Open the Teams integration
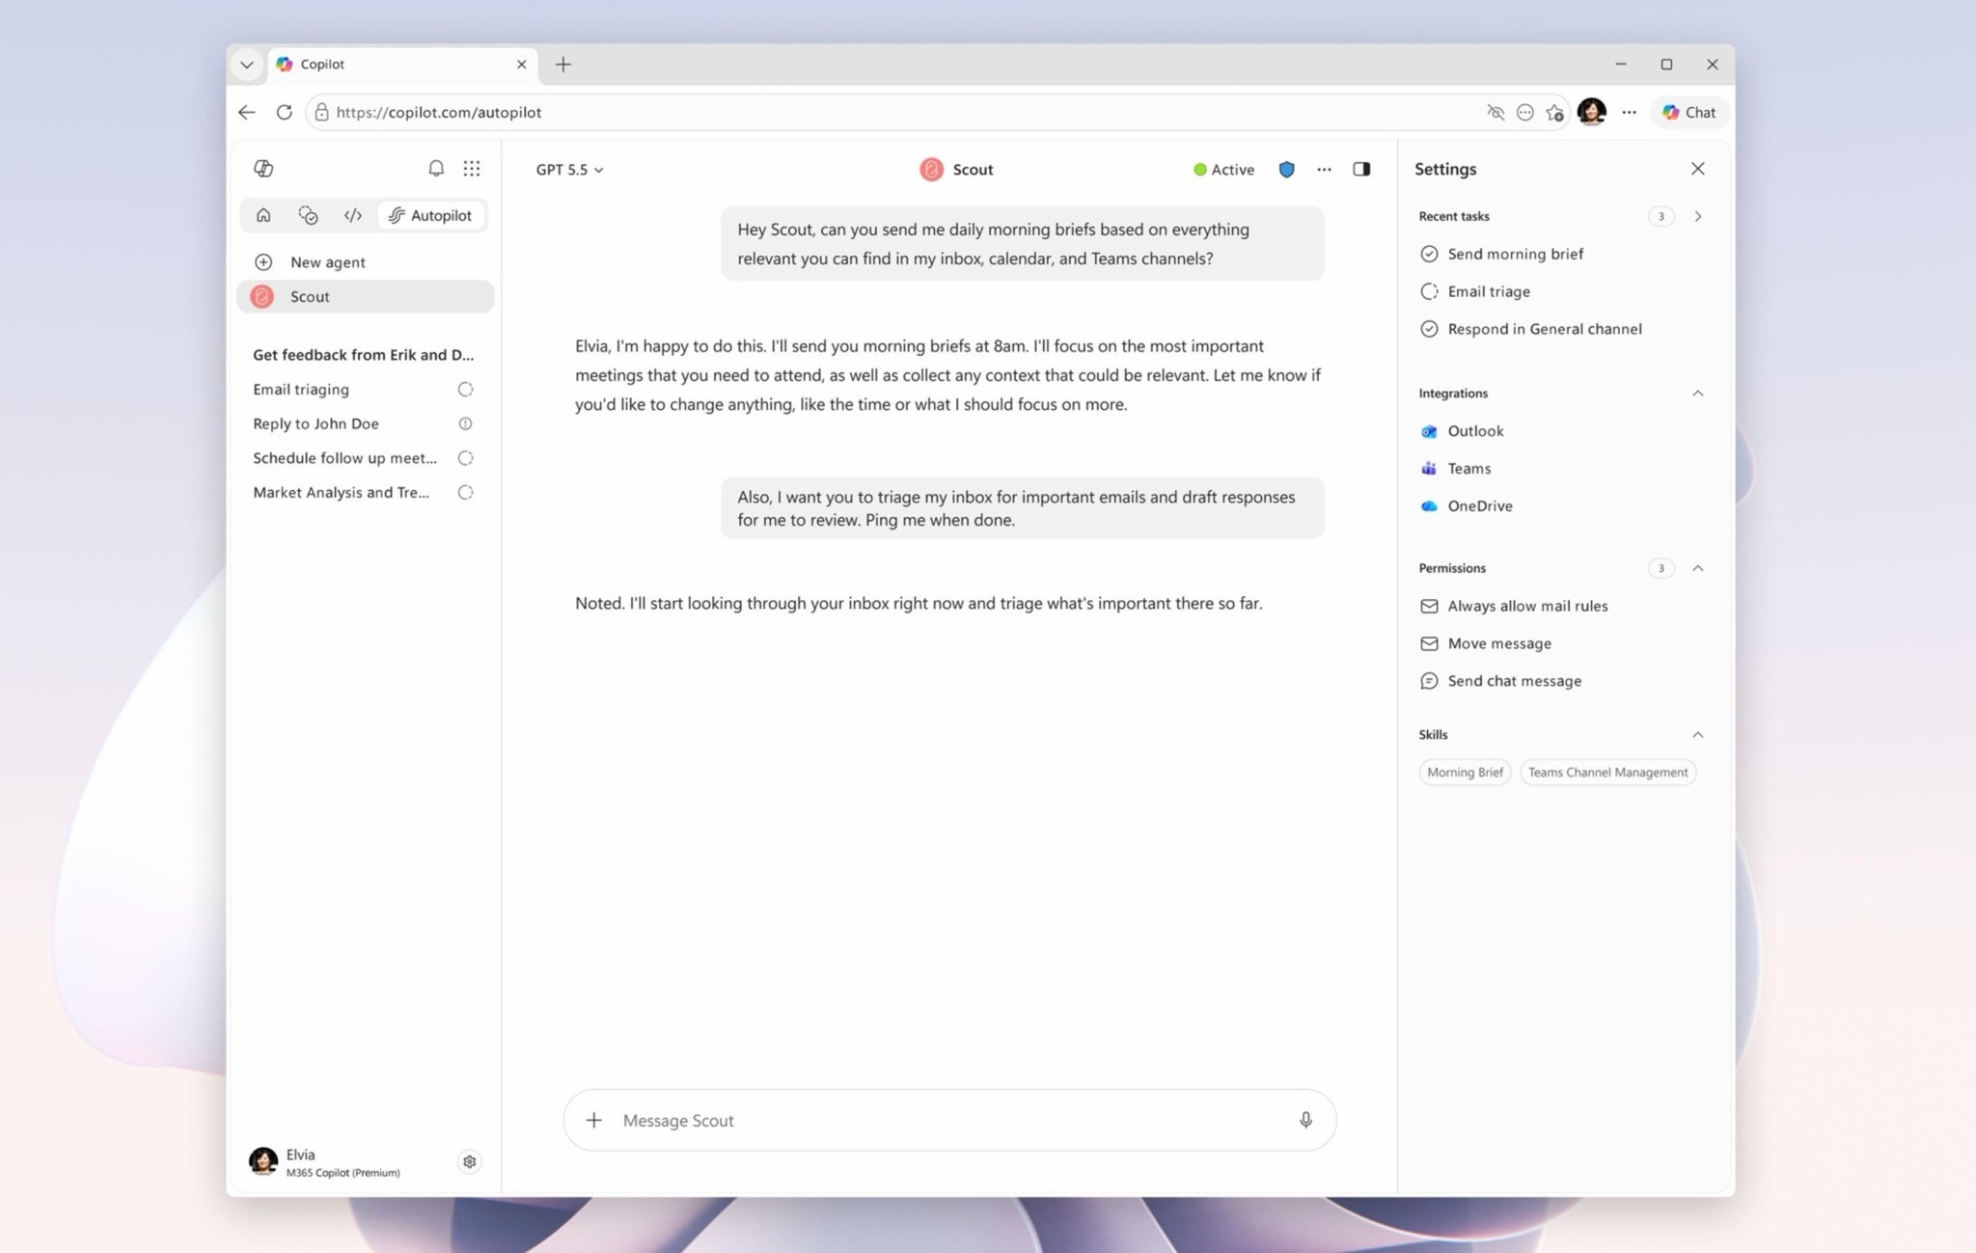The width and height of the screenshot is (1976, 1253). [x=1455, y=469]
